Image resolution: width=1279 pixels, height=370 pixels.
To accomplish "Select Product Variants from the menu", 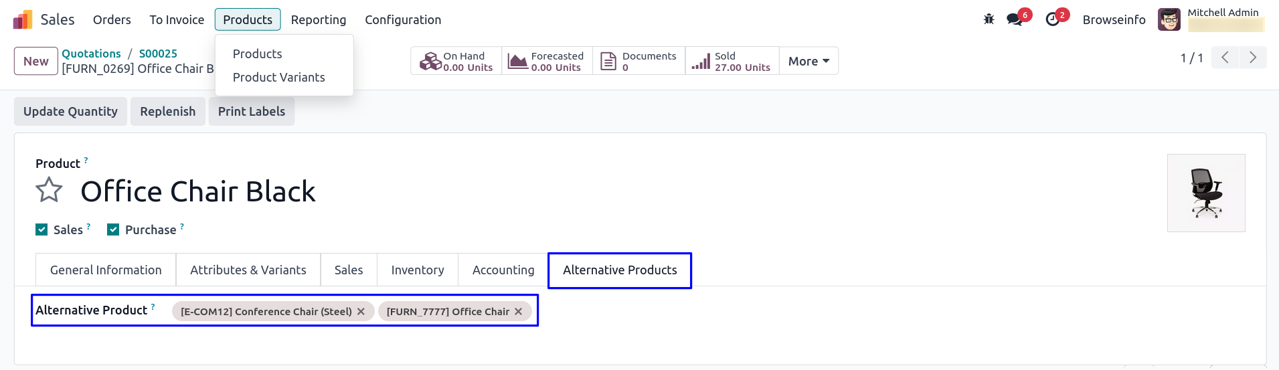I will 278,78.
